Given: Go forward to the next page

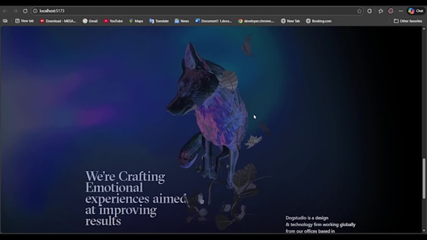Looking at the screenshot, I should (x=15, y=11).
